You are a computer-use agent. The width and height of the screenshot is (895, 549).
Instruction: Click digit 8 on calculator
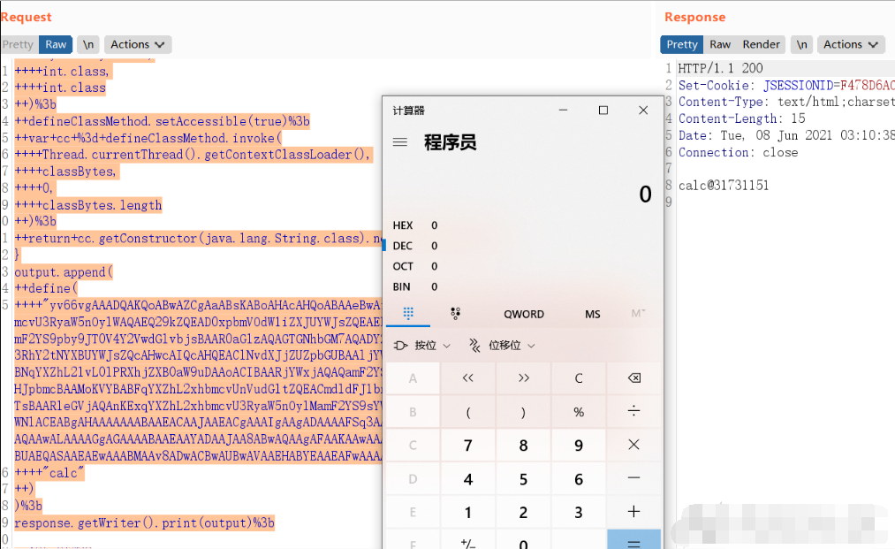click(x=523, y=445)
